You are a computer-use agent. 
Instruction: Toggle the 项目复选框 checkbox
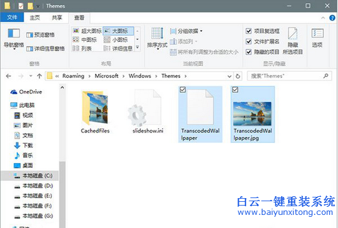249,31
